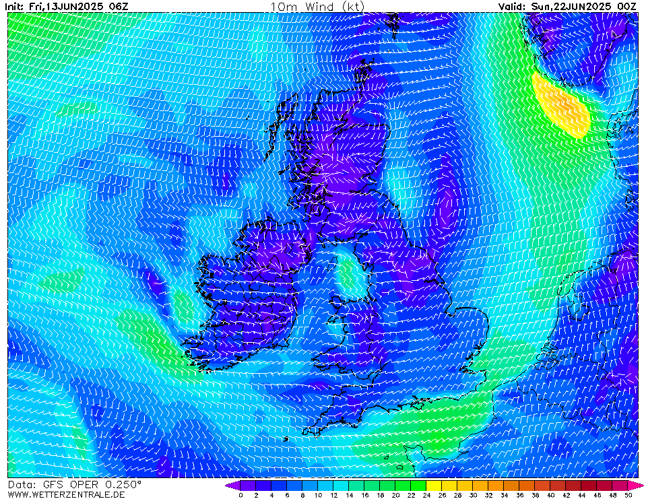Pick the 16–18 kt green-teal legend swatch
Viewport: 646px width, 499px height.
[372, 486]
